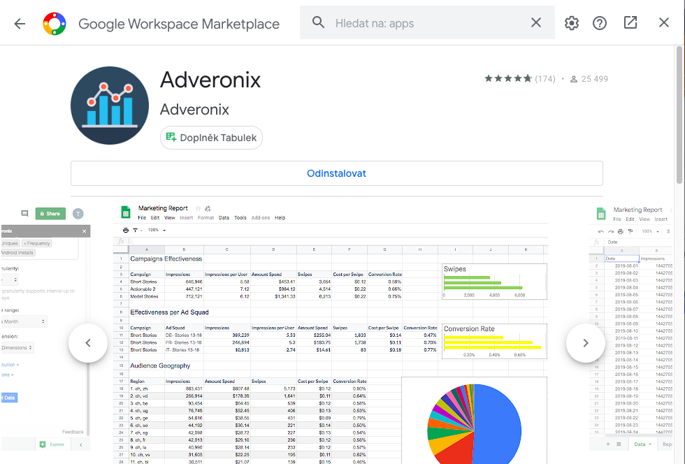Click the search magnifier icon

[319, 22]
